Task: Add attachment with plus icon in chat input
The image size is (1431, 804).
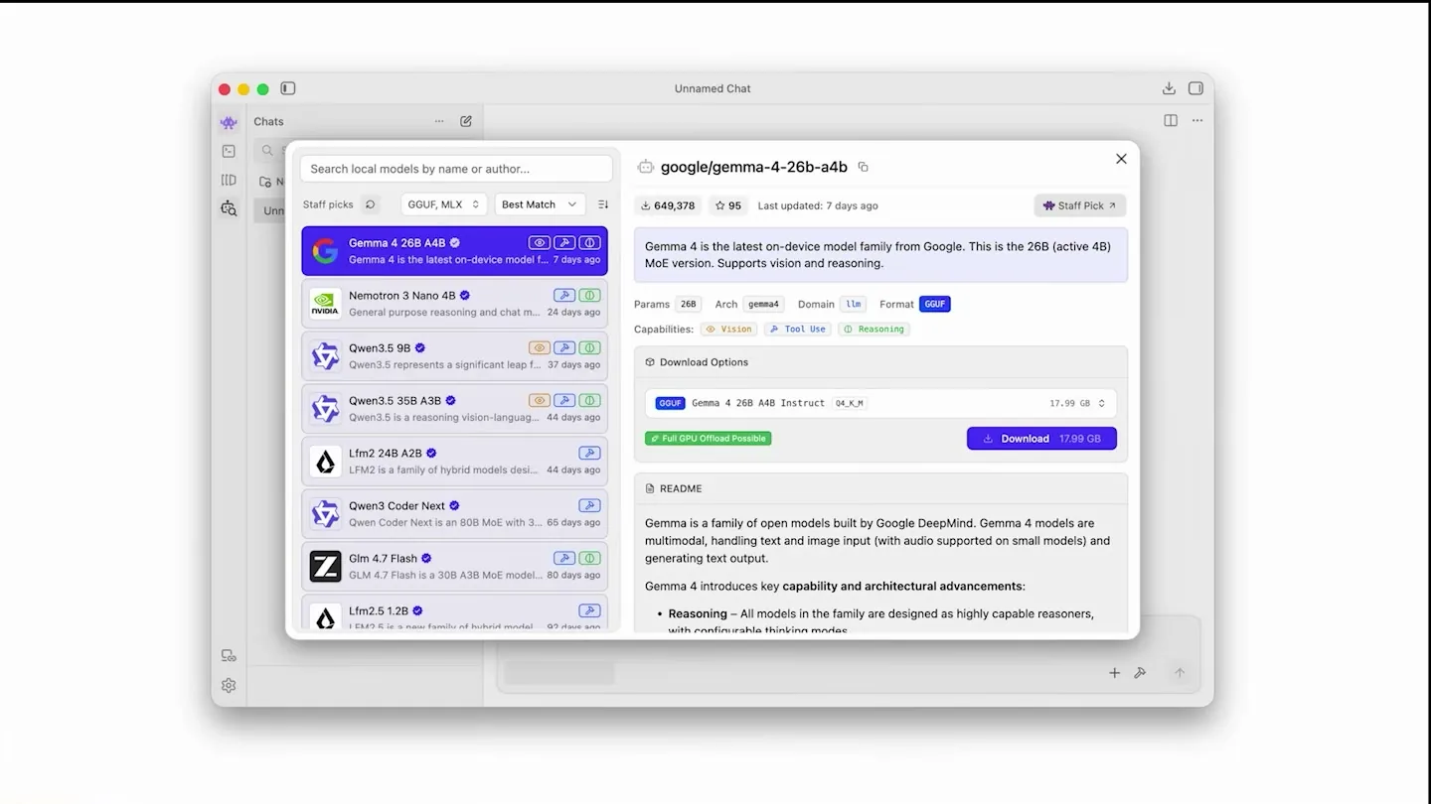Action: point(1114,672)
